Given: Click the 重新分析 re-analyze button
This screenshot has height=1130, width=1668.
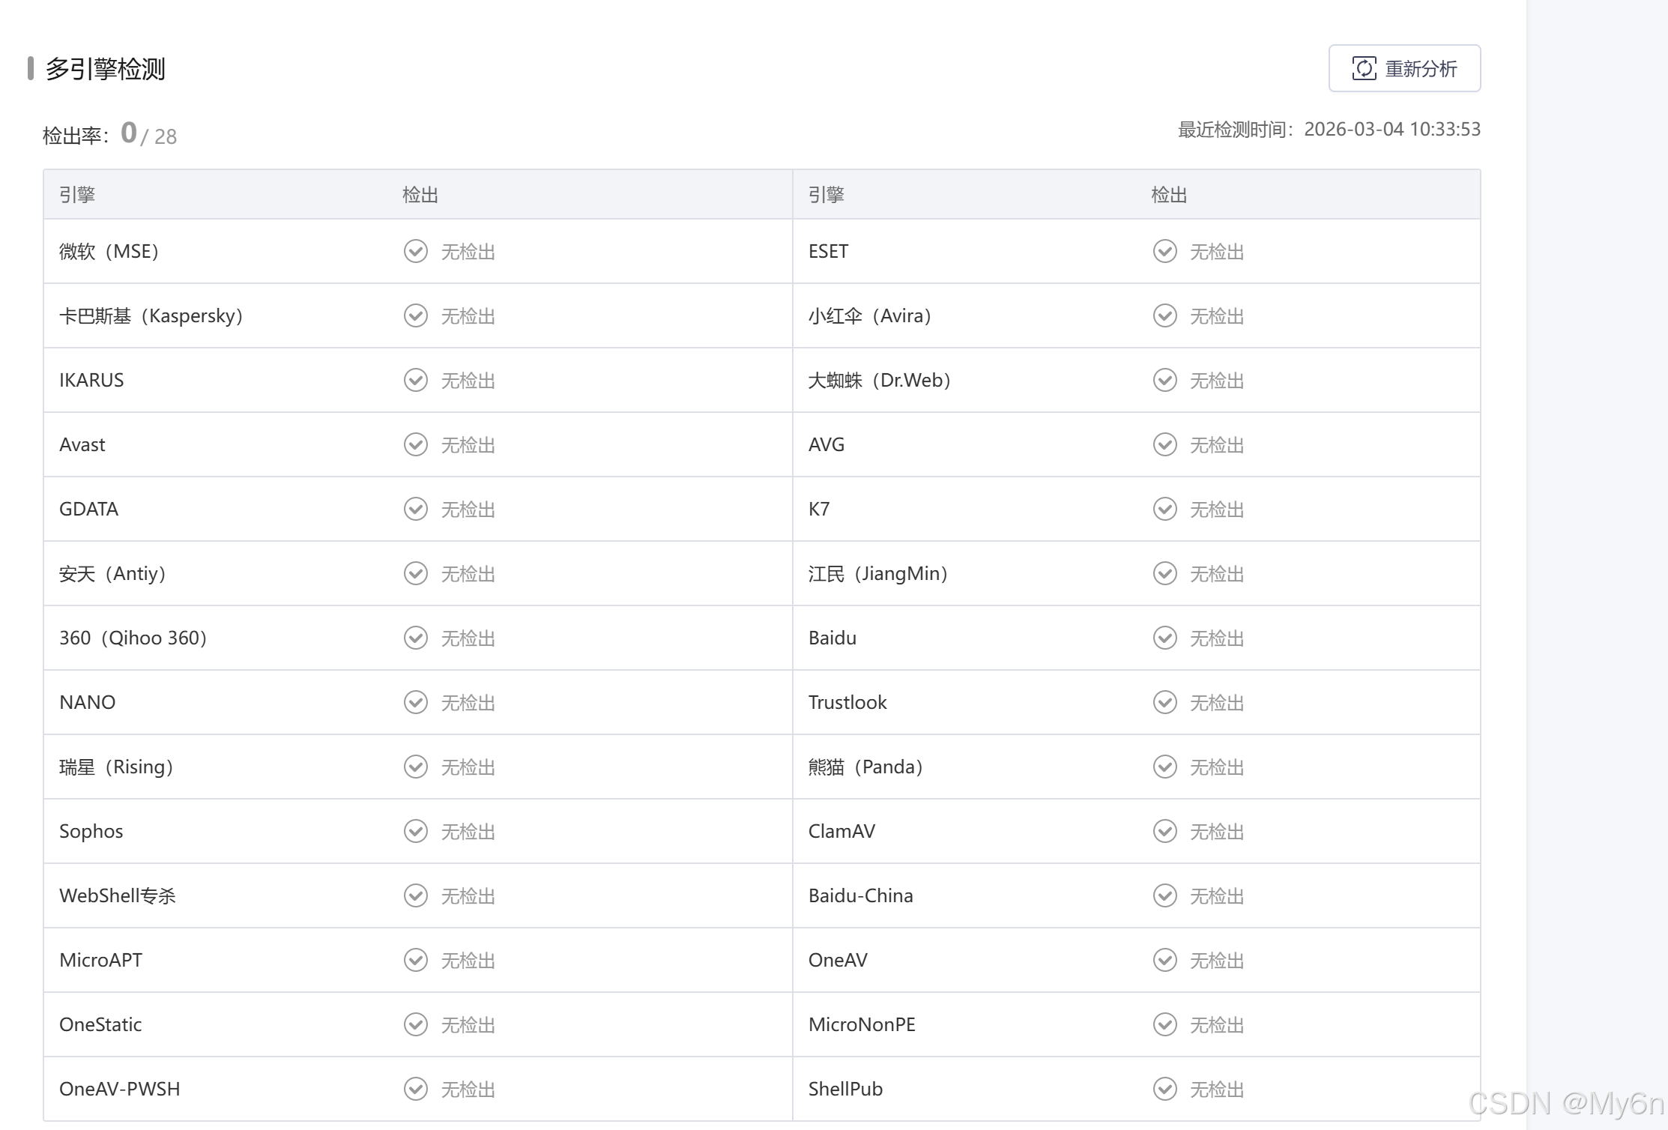Looking at the screenshot, I should pos(1404,68).
